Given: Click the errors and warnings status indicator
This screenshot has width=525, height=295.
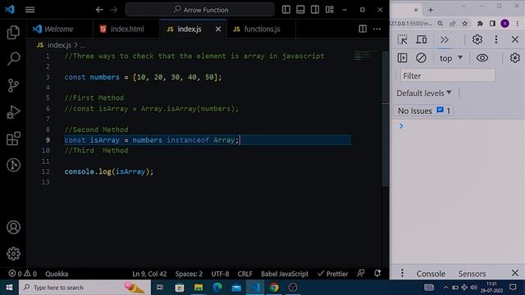Looking at the screenshot, I should click(x=22, y=274).
